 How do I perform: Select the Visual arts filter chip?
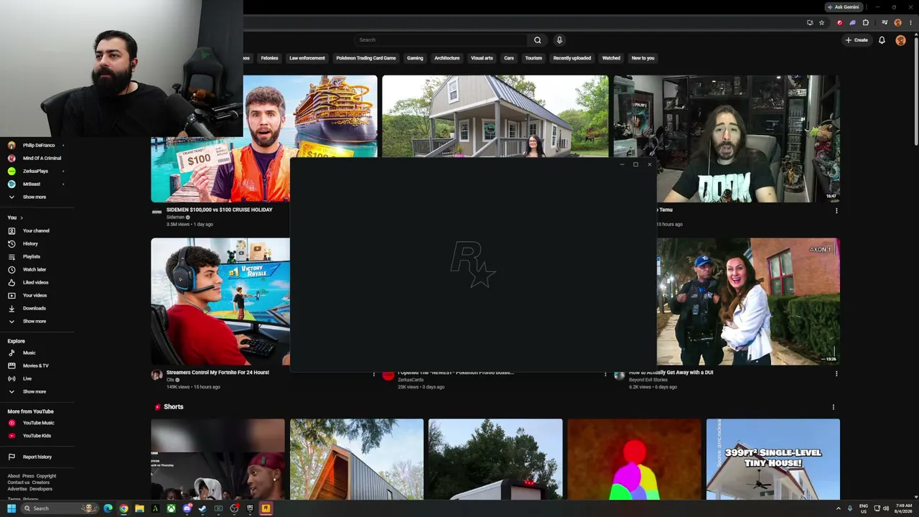click(x=482, y=58)
